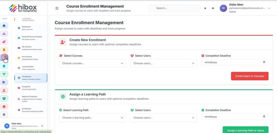Open the notifications bell
Image resolution: width=277 pixels, height=133 pixels.
[205, 8]
